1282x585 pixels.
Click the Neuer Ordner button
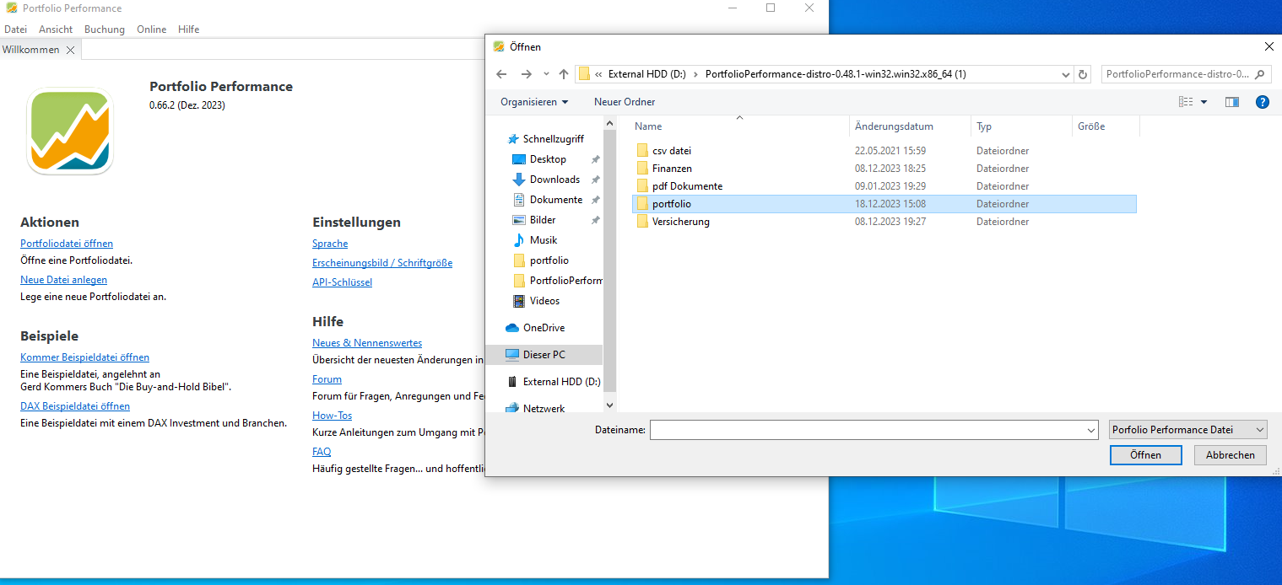click(625, 102)
